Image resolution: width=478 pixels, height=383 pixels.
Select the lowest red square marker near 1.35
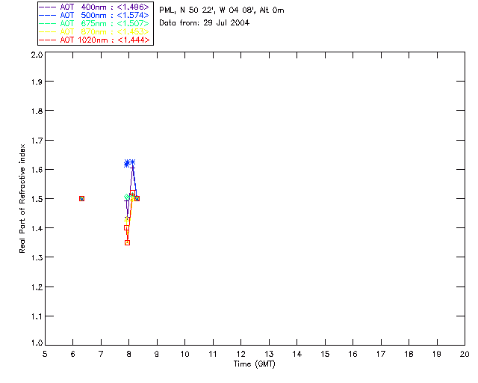pos(128,243)
